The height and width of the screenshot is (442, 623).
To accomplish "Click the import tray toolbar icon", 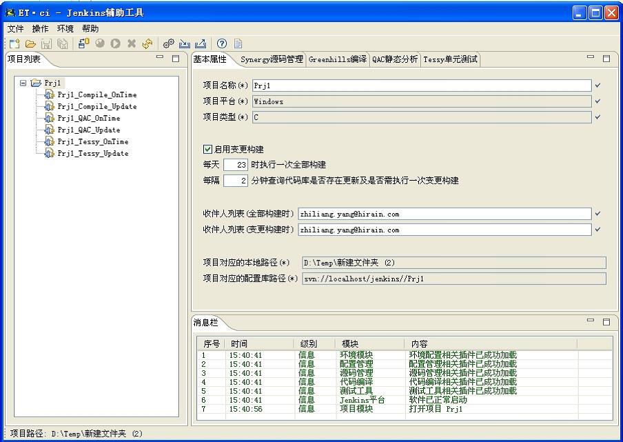I will [185, 43].
